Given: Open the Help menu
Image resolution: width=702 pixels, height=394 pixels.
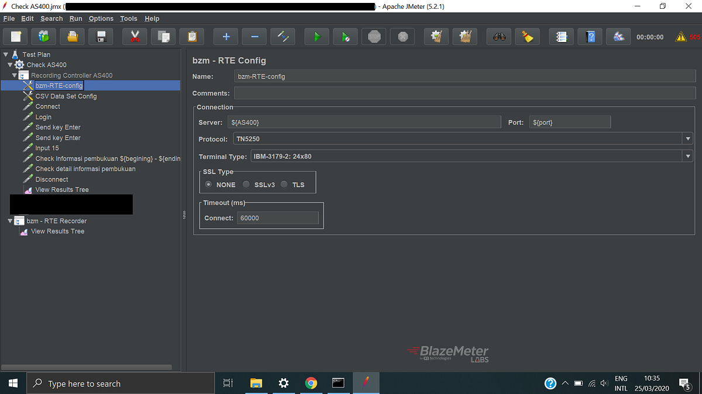Looking at the screenshot, I should 152,19.
